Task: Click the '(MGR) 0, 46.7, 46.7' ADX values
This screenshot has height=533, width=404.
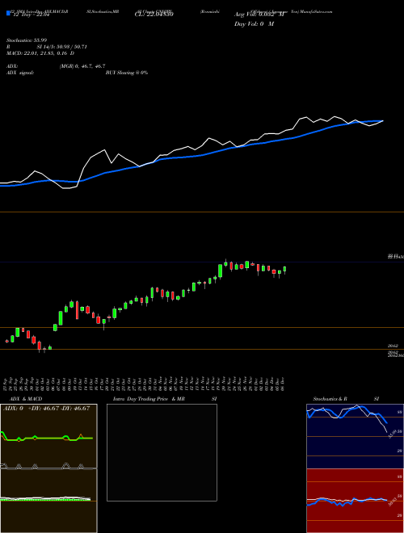Action: [x=82, y=66]
